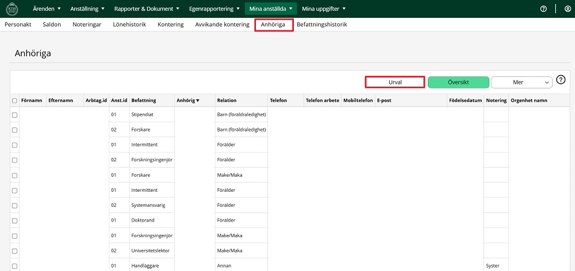Select checkbox for Doktorand row

14,220
